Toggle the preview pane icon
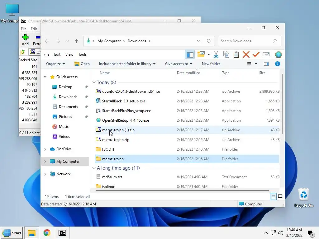319x239 pixels. coord(266,64)
